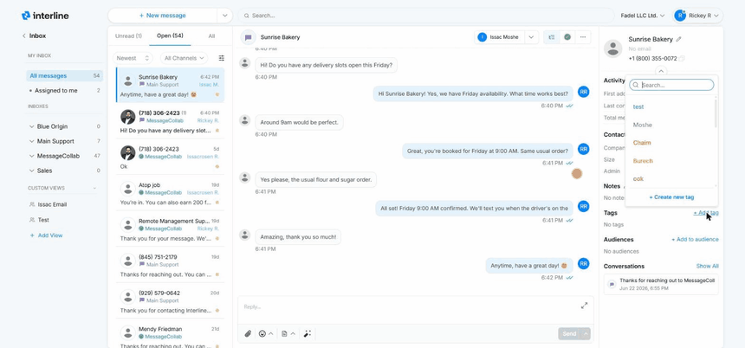Open the assignee dropdown arrow beside Issac Moshe
The image size is (745, 348).
531,37
